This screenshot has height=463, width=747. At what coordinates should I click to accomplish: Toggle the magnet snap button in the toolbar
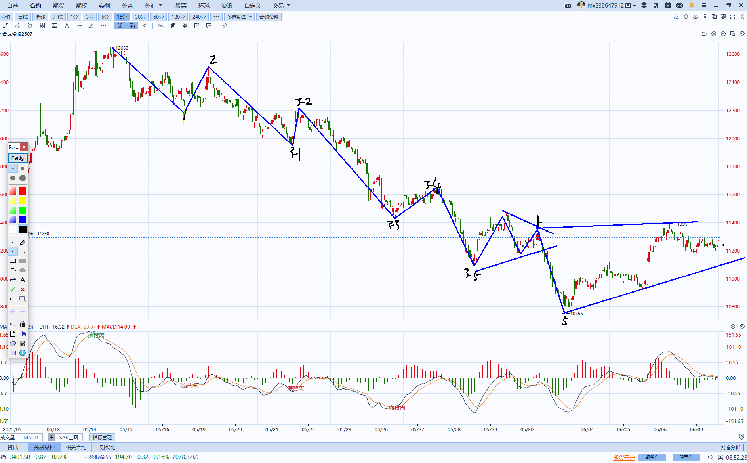point(120,26)
